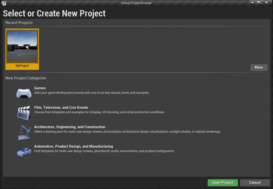Click the Film clapperboard icon
This screenshot has width=273, height=189.
pos(24,113)
